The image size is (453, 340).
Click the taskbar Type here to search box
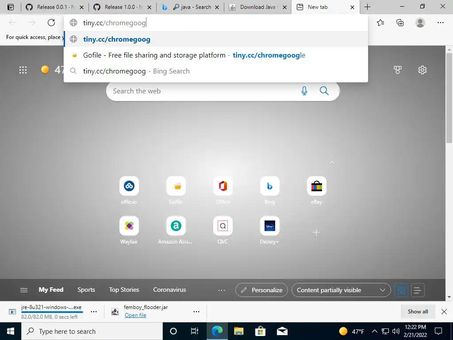tap(92, 331)
